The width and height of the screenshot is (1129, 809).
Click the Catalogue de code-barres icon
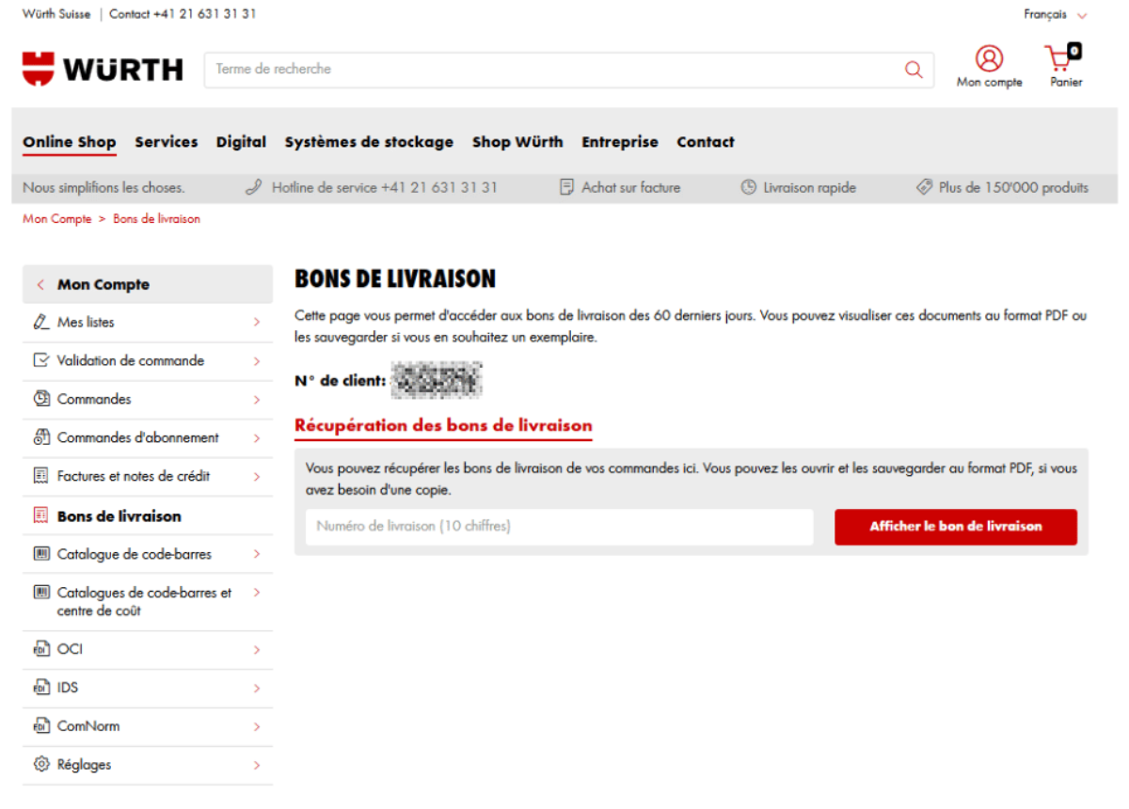41,554
